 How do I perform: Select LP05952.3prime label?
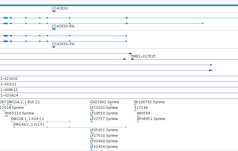pos(104,130)
